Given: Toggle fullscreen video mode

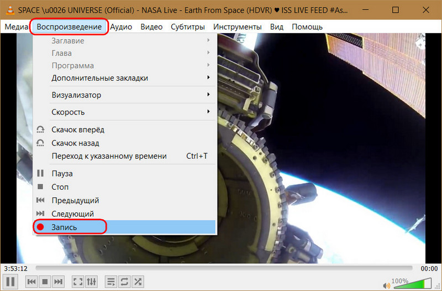Looking at the screenshot, I should pyautogui.click(x=78, y=282).
